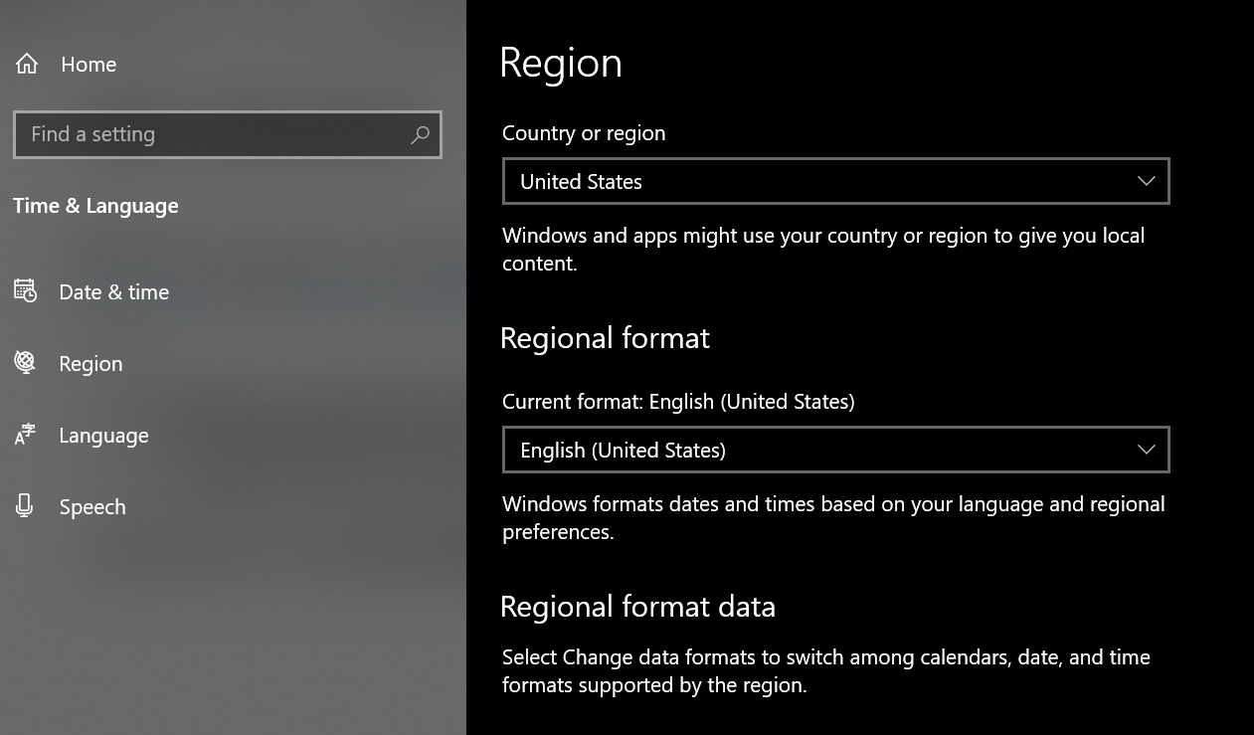
Task: Click the magnifying glass search icon
Action: tap(420, 134)
